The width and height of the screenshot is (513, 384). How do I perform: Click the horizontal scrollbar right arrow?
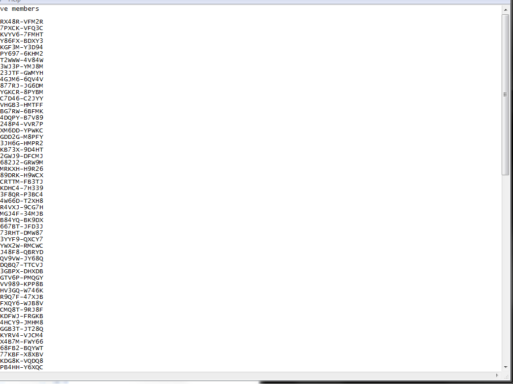(x=497, y=375)
